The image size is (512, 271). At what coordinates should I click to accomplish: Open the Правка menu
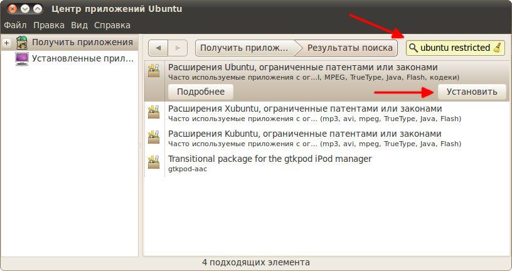click(x=49, y=25)
